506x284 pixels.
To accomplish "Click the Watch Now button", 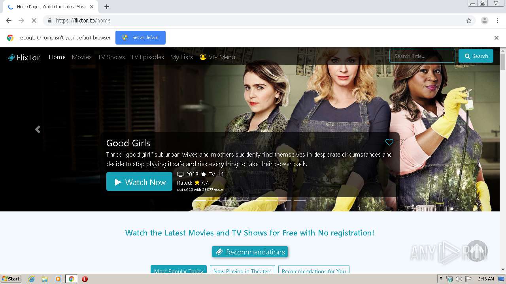I will pyautogui.click(x=139, y=182).
